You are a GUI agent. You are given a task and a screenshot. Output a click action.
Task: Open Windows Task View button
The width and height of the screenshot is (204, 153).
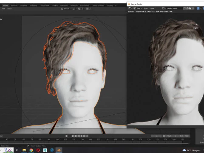pyautogui.click(x=17, y=150)
